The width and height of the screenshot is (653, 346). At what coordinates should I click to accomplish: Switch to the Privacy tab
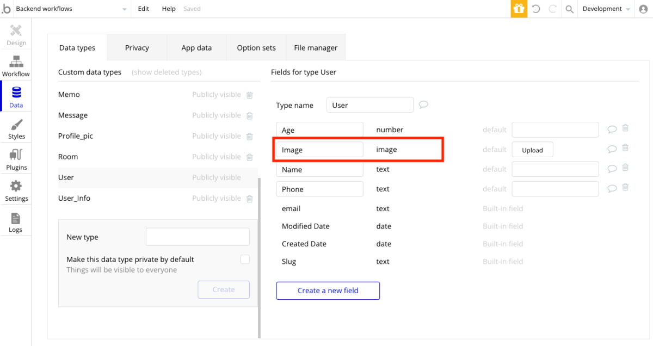(137, 48)
